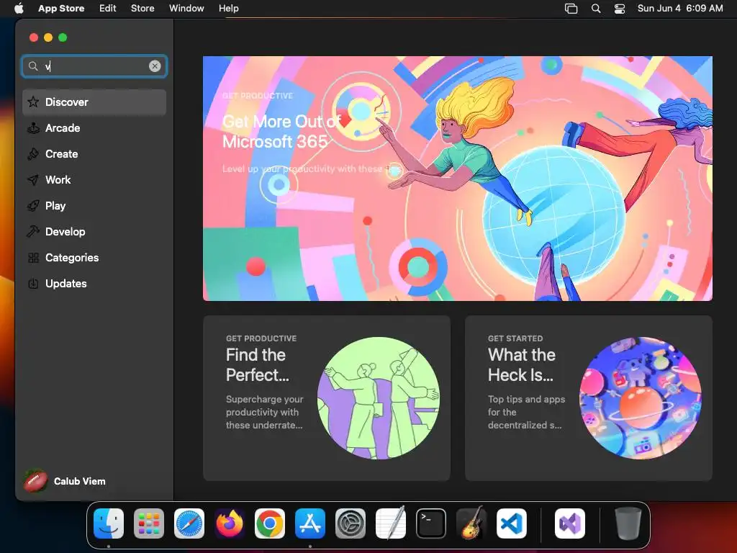Click the football account avatar

35,481
